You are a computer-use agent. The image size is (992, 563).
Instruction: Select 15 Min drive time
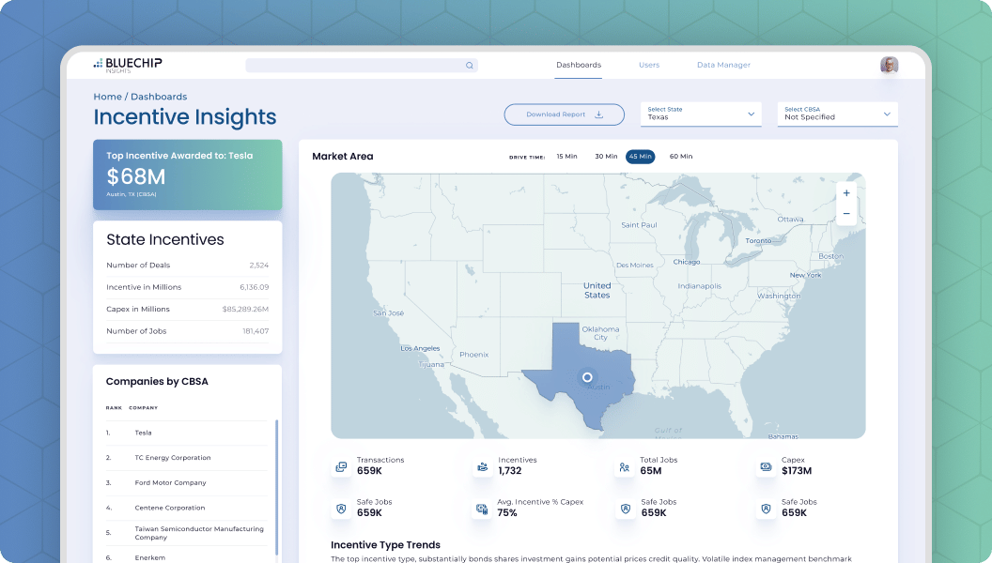coord(566,156)
